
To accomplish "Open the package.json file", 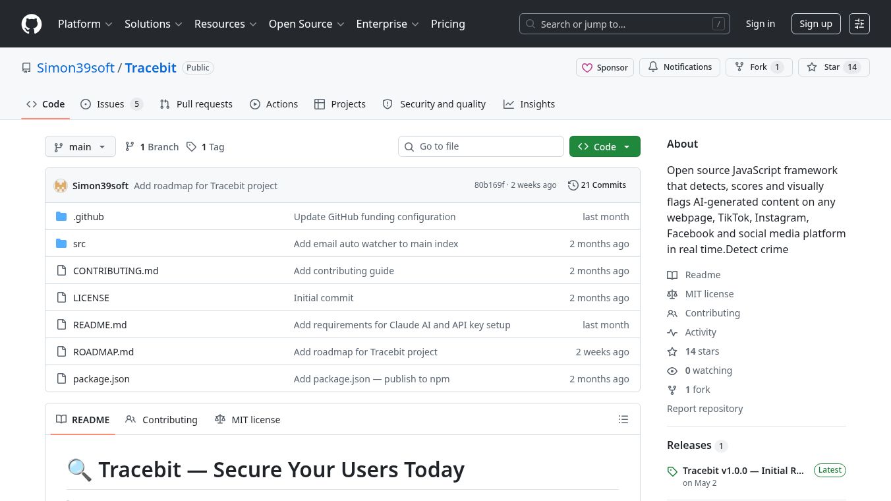I will [101, 379].
